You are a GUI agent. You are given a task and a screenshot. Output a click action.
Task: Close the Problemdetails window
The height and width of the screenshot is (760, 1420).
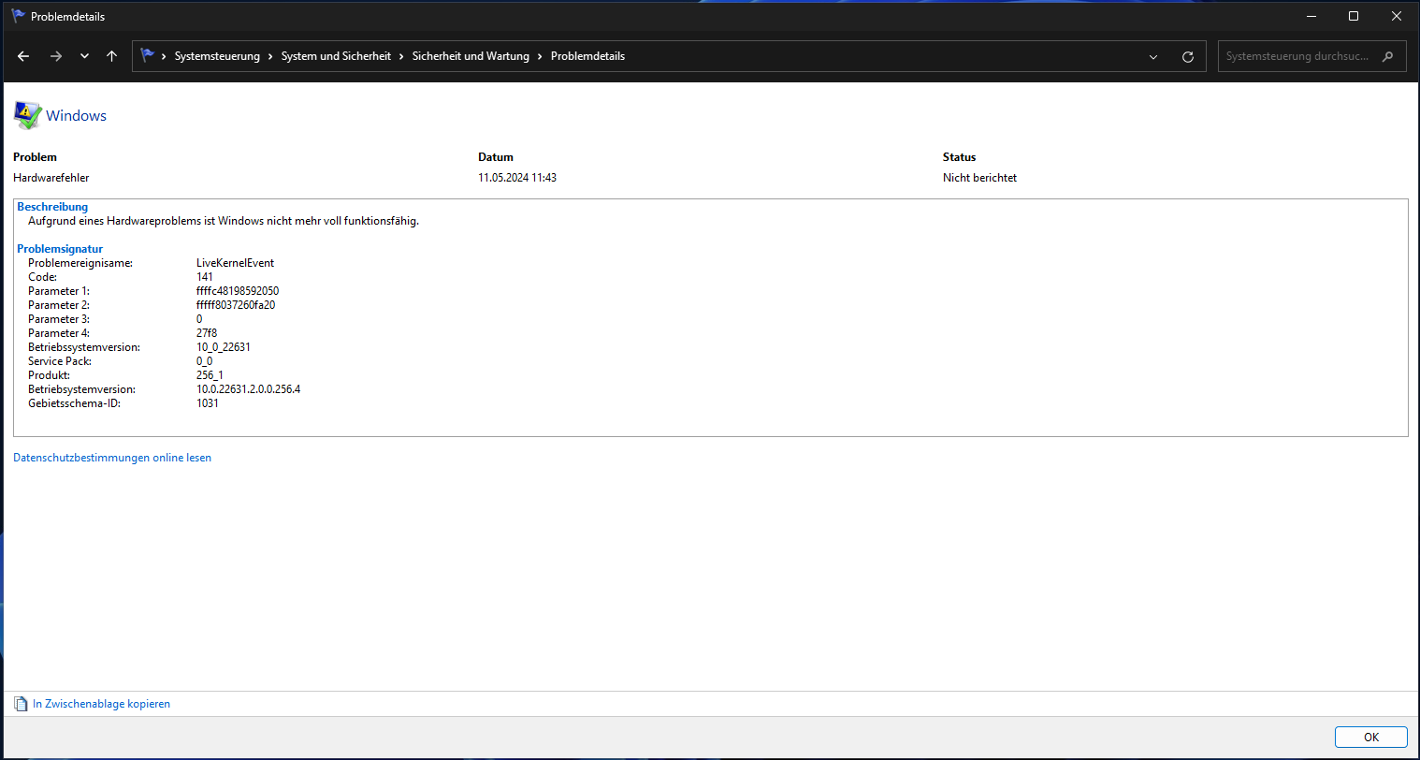click(x=1397, y=16)
